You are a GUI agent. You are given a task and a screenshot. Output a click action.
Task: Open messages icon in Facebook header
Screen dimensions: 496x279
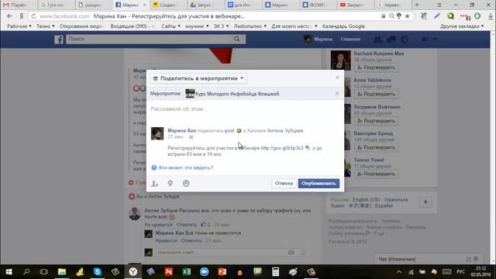[x=391, y=40]
